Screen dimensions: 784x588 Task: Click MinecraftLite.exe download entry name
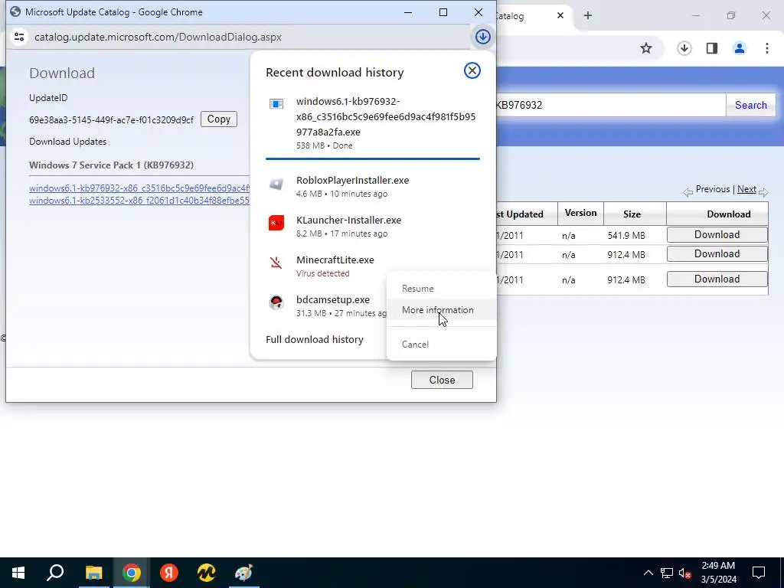pyautogui.click(x=335, y=260)
